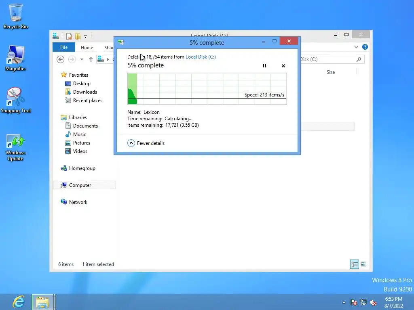Open recent locations dropdown arrow
Image resolution: width=414 pixels, height=310 pixels.
82,59
